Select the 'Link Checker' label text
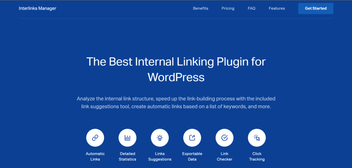Screen dimensions: 352x168 click(224, 157)
